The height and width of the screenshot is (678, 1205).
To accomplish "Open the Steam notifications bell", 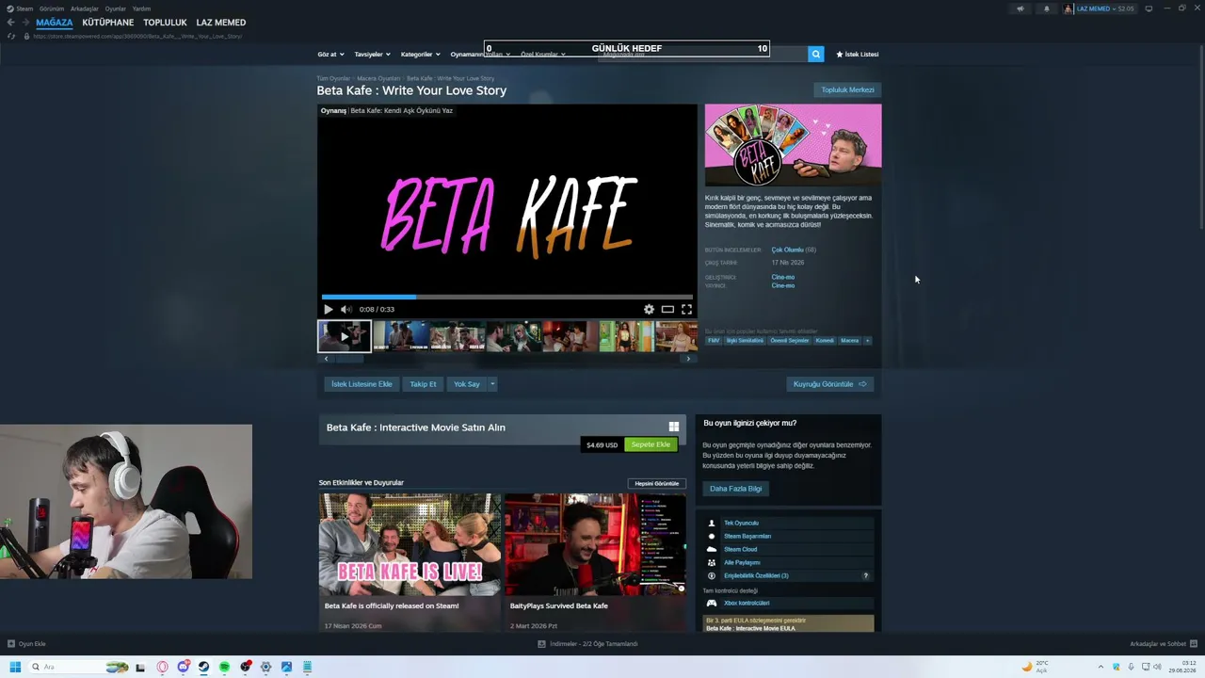I will [1046, 8].
